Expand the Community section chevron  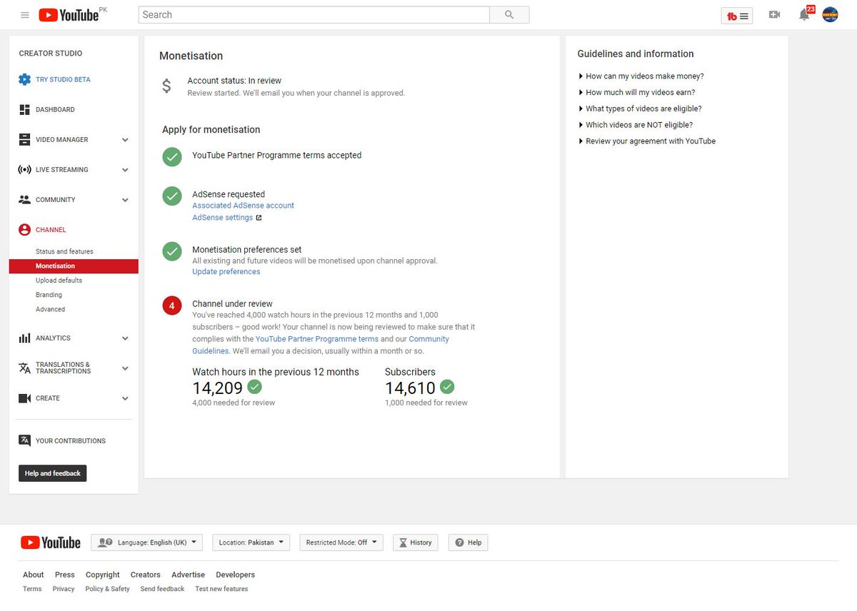pos(125,200)
